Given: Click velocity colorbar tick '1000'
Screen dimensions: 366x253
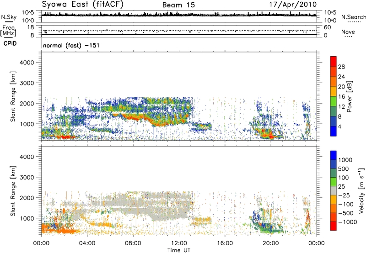Looking at the screenshot, I should (x=345, y=160).
